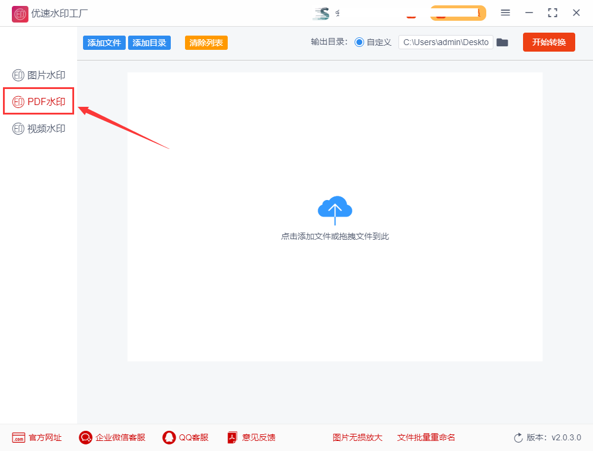Switch to 视频水印 in the sidebar
Image resolution: width=593 pixels, height=451 pixels.
(x=39, y=129)
